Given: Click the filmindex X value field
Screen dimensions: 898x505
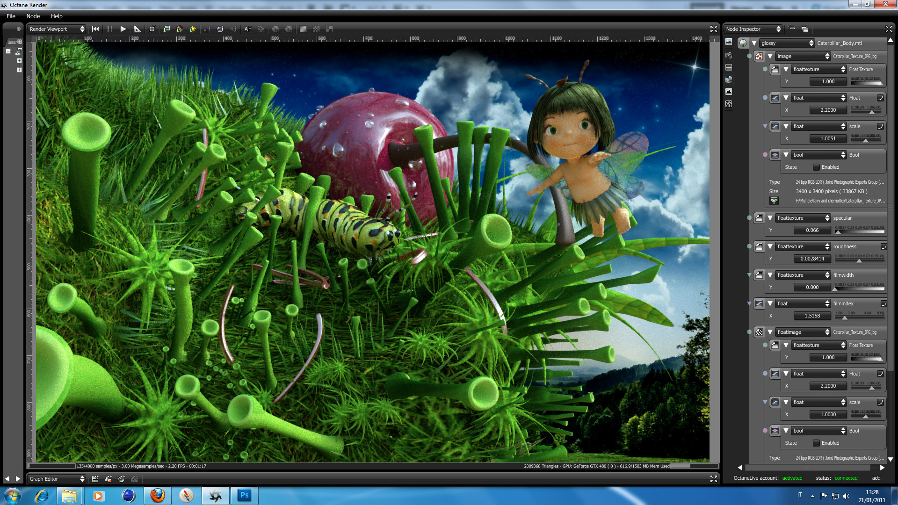Looking at the screenshot, I should coord(812,316).
